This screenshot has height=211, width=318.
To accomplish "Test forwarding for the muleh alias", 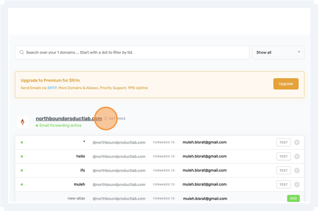I will point(283,184).
